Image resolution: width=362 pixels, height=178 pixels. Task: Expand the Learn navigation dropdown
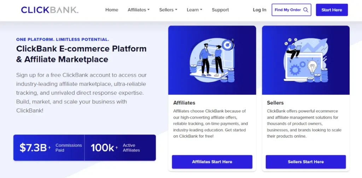point(194,10)
